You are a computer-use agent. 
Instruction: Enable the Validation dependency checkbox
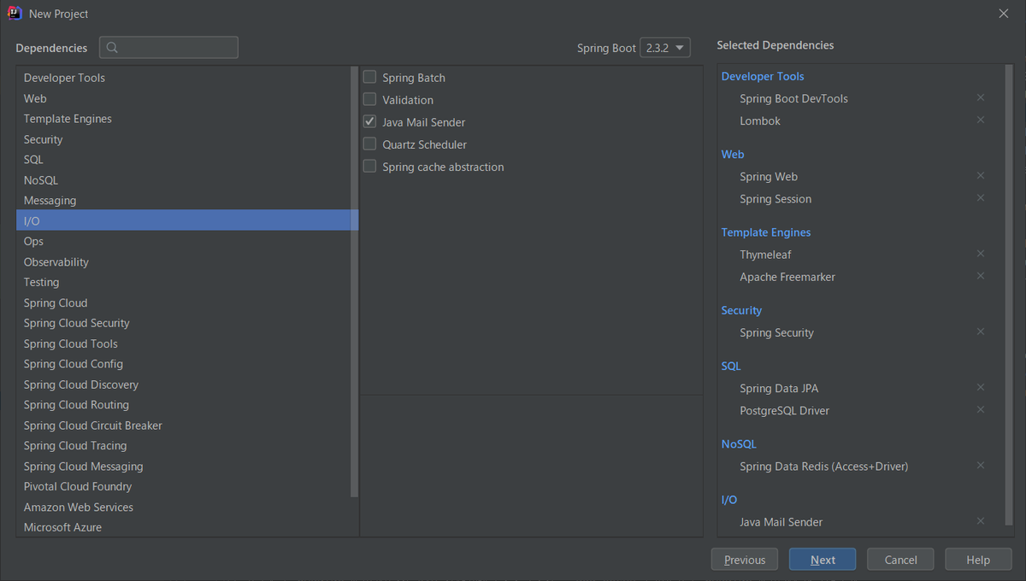click(x=369, y=99)
